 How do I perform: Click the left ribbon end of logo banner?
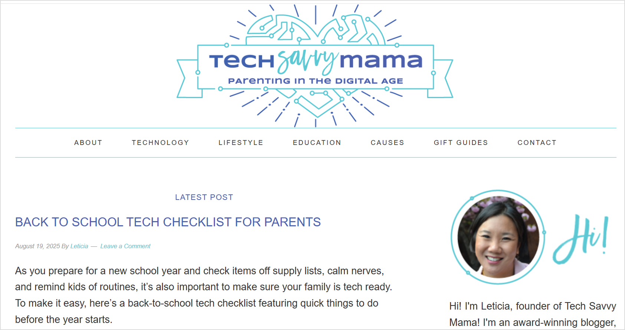coord(189,78)
